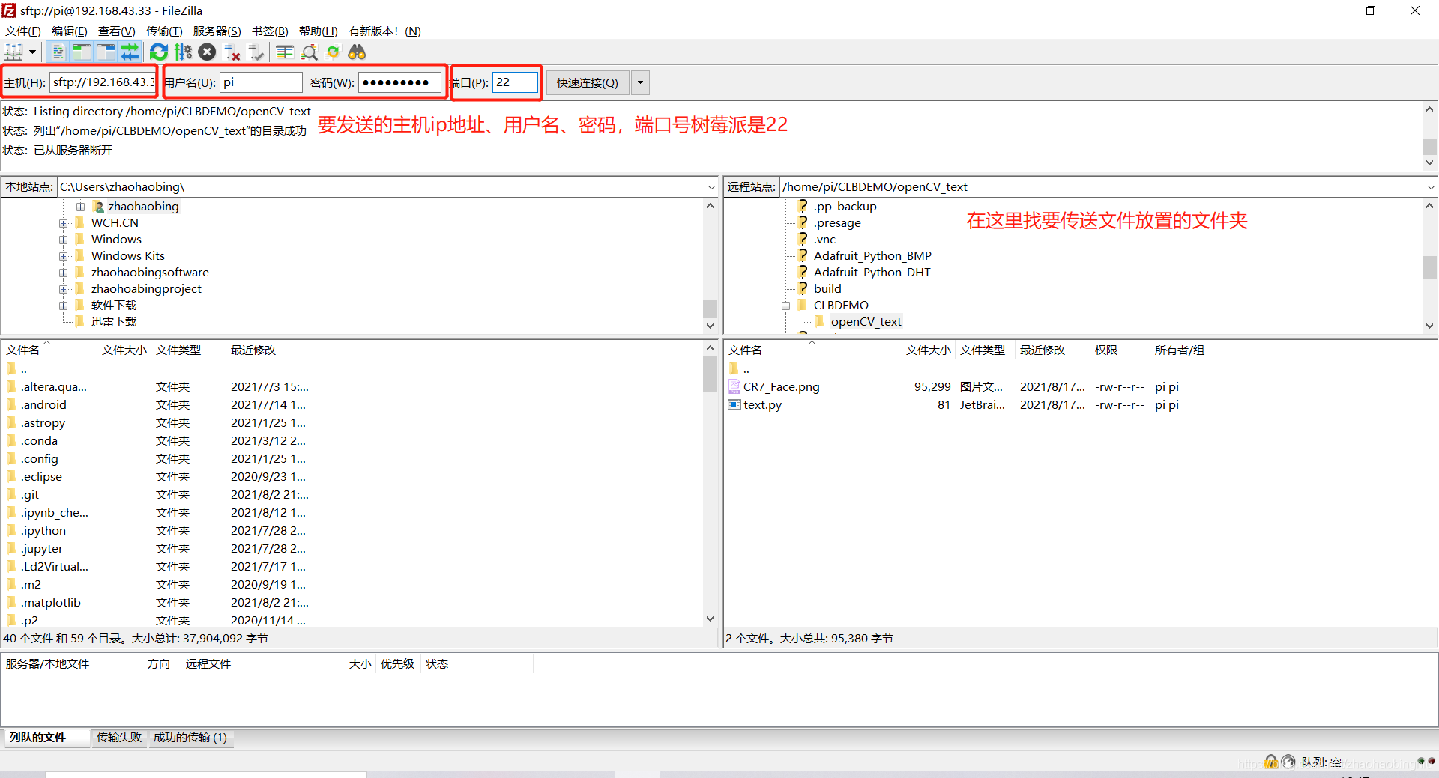1439x778 pixels.
Task: Click the 快速连接(Q) button
Action: [588, 82]
